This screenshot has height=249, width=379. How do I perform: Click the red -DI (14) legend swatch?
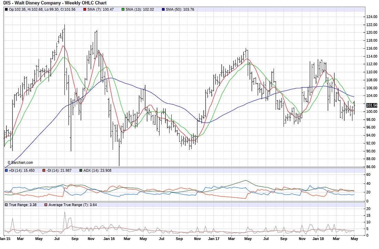(x=44, y=171)
